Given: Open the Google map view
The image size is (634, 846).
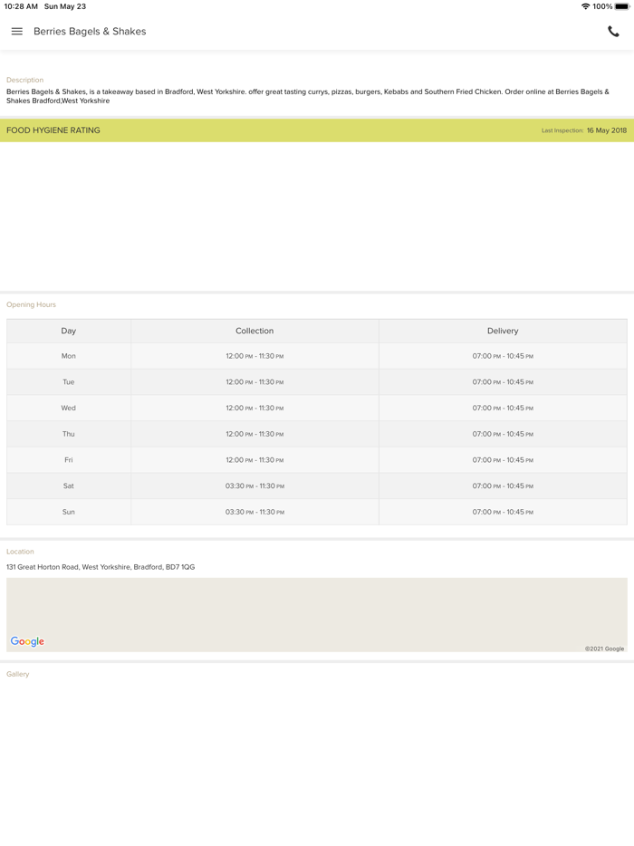Looking at the screenshot, I should (x=317, y=614).
